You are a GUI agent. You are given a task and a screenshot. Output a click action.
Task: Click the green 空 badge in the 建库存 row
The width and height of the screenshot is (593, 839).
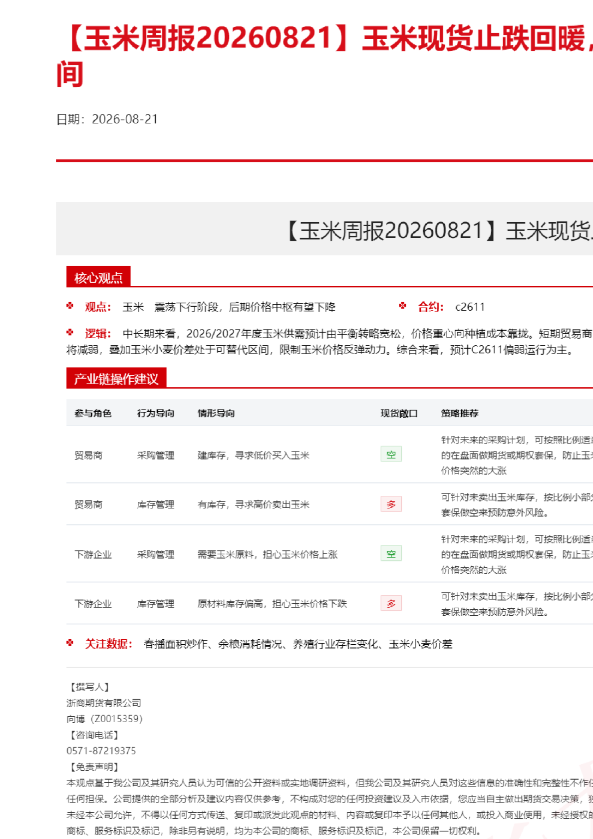coord(391,454)
